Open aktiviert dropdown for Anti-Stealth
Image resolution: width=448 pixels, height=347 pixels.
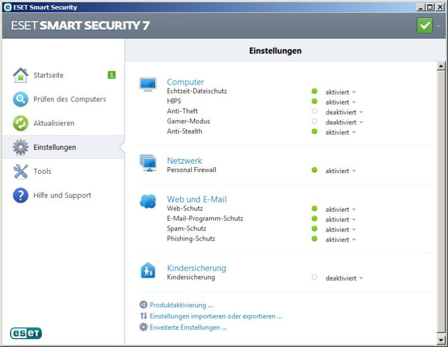(x=340, y=132)
